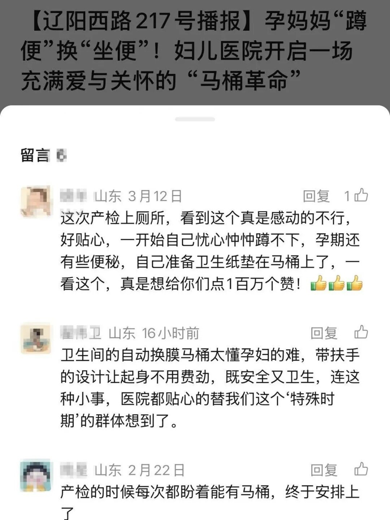This screenshot has height=520, width=390.
Task: Tap the blurred username of first commenter
Action: [74, 196]
